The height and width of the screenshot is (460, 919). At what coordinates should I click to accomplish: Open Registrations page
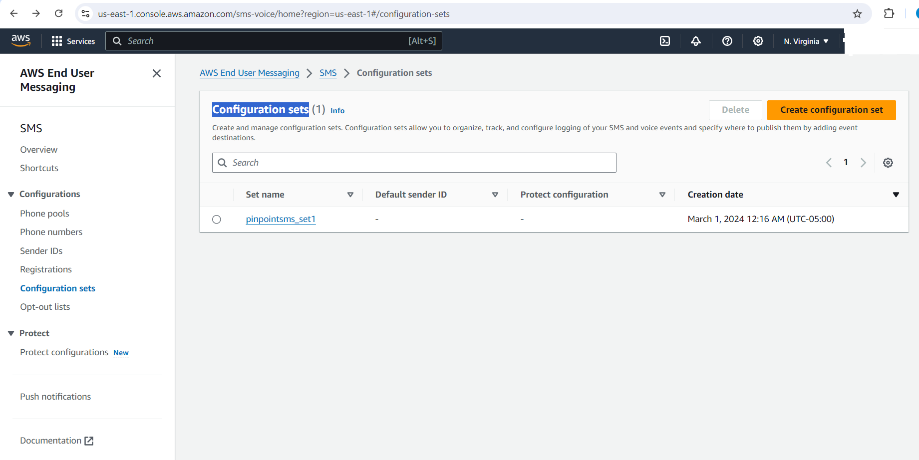click(46, 269)
